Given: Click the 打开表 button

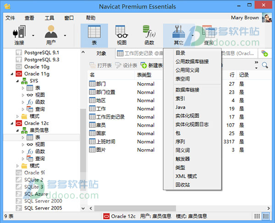Looking at the screenshot, I should pos(100,65).
